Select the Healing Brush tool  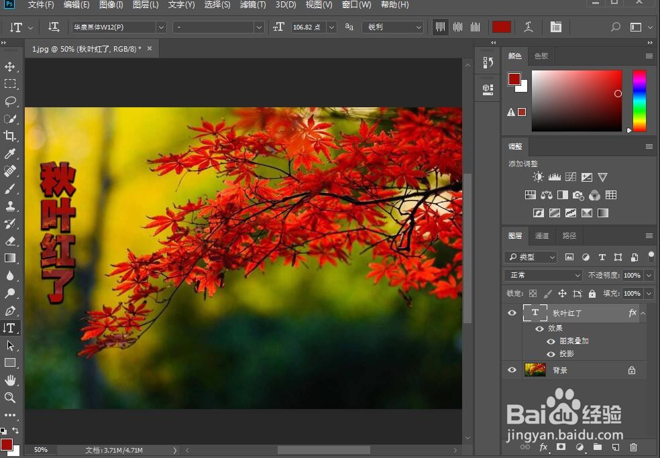click(x=9, y=171)
